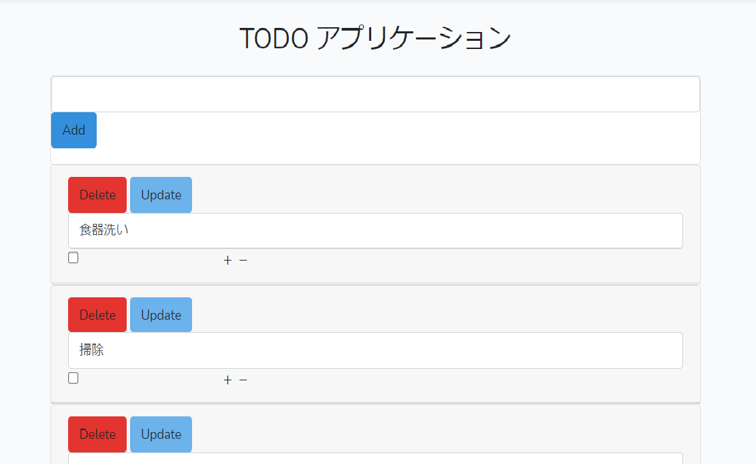Check the checkbox for 掃除

73,378
